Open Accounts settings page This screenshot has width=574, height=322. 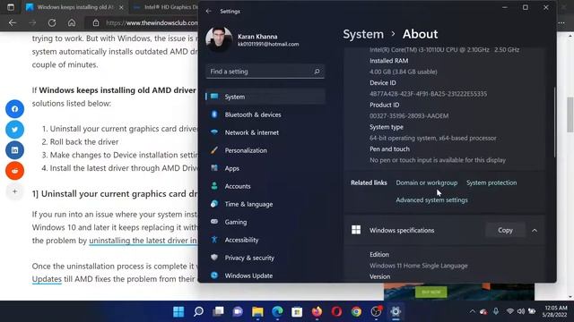pos(265,186)
